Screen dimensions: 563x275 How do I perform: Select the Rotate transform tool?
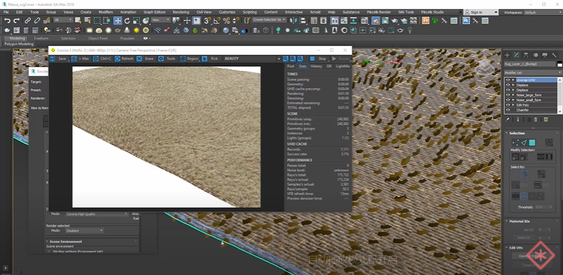(x=126, y=20)
